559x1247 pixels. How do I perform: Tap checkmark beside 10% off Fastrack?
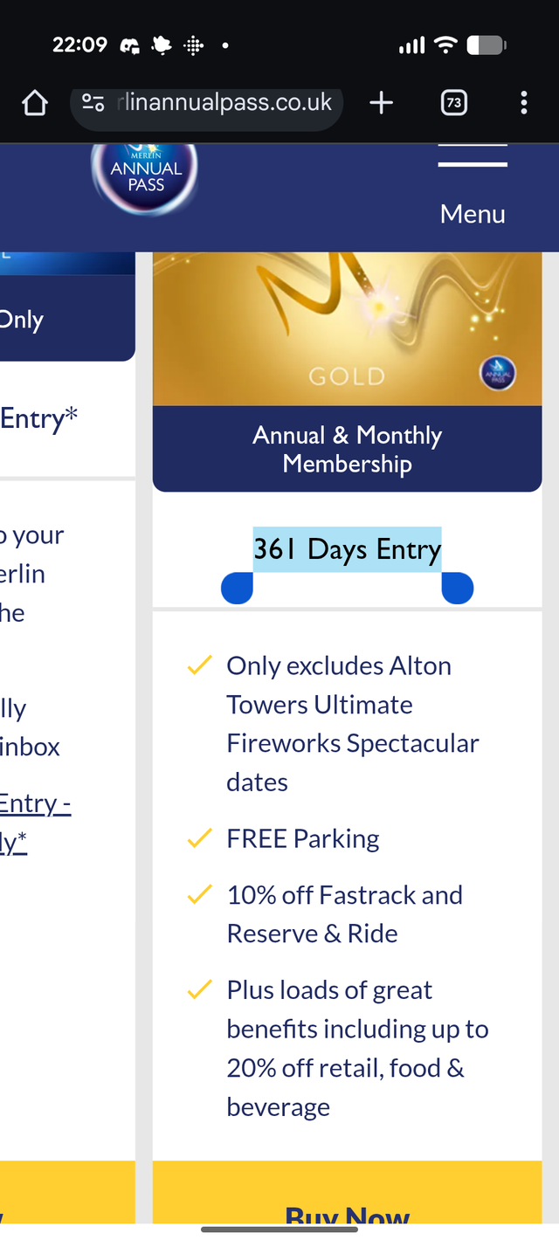[x=200, y=895]
